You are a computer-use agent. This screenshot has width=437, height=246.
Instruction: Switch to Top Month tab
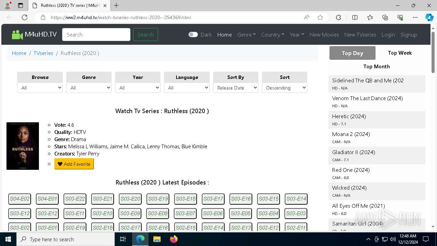coord(377,67)
